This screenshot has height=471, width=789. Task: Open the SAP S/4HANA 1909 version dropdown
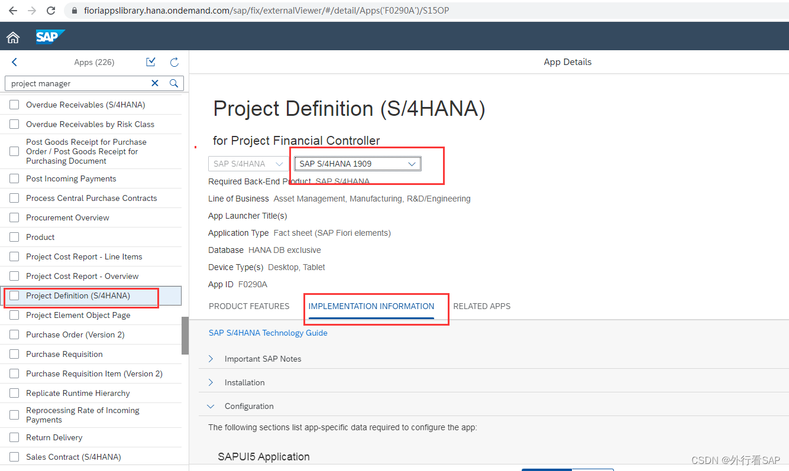tap(358, 164)
